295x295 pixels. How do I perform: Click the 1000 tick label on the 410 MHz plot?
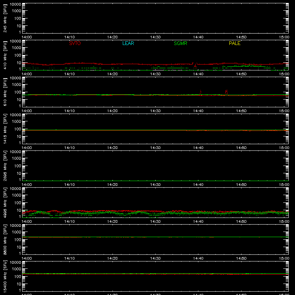pyautogui.click(x=17, y=48)
